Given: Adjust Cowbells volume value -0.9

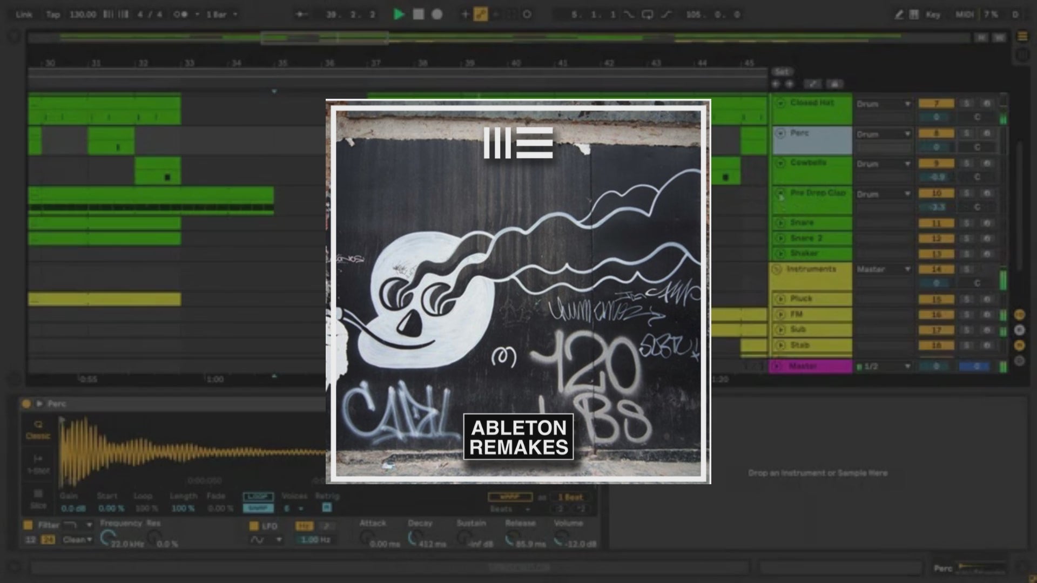Looking at the screenshot, I should tap(937, 177).
